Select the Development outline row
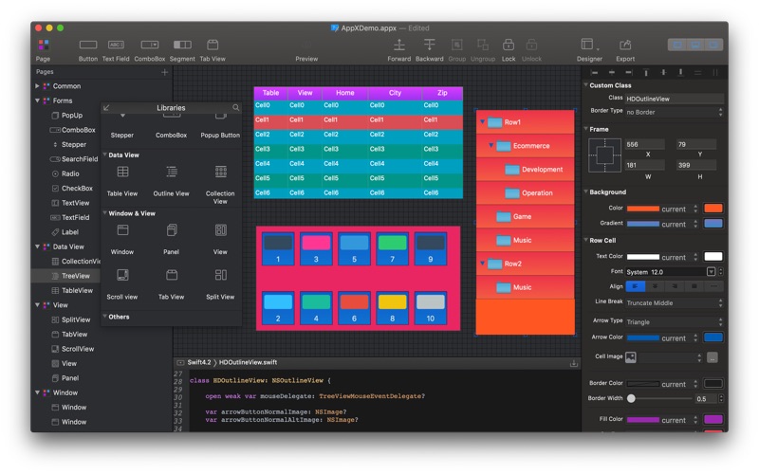 click(526, 170)
